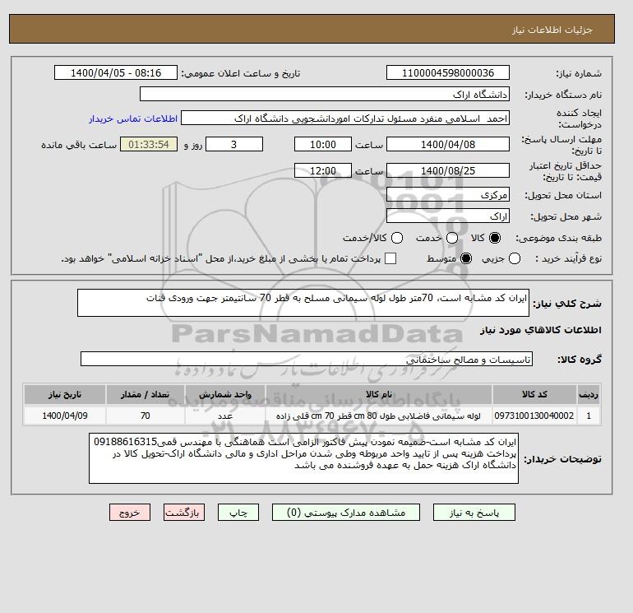Click the بازگشت back button
The height and width of the screenshot is (613, 633).
coord(184,513)
